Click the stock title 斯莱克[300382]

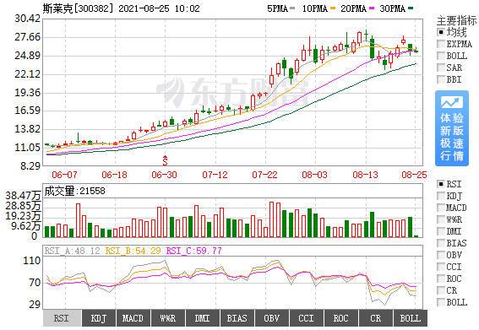[x=79, y=8]
